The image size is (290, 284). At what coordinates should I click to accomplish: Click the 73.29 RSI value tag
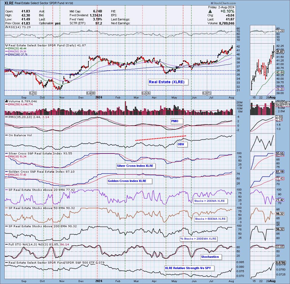coord(280,31)
